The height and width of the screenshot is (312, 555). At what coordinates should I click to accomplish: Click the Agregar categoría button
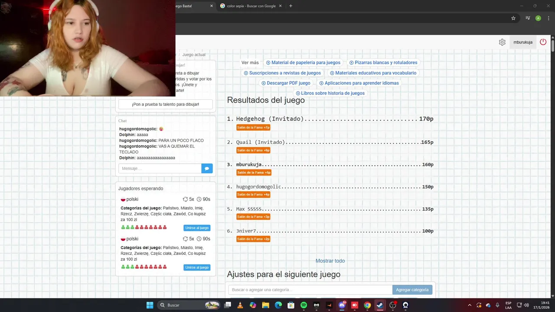coord(412,290)
